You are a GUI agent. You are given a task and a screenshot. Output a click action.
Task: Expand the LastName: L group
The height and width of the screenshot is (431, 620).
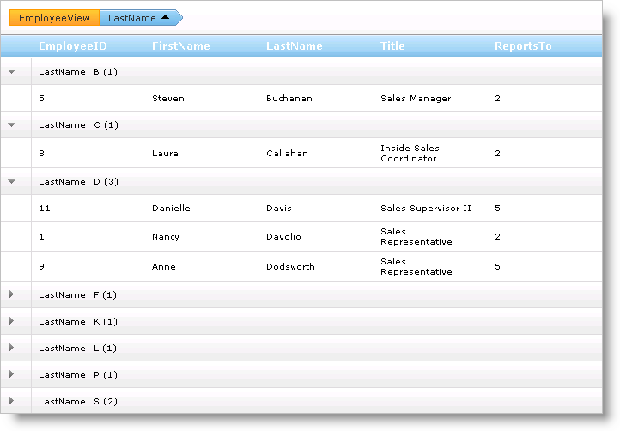(x=12, y=348)
